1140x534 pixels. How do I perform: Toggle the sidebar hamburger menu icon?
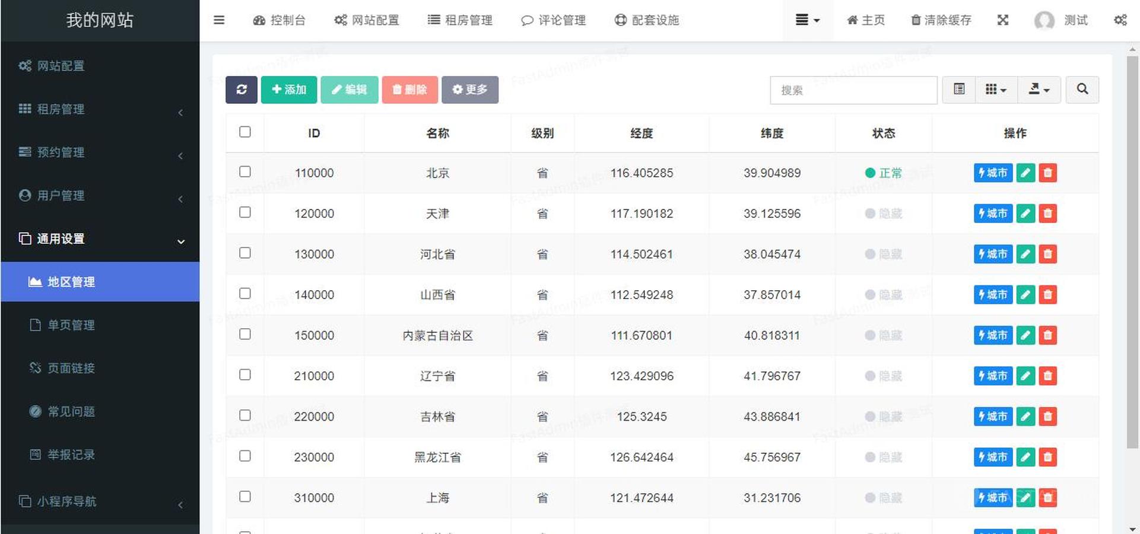[x=219, y=20]
